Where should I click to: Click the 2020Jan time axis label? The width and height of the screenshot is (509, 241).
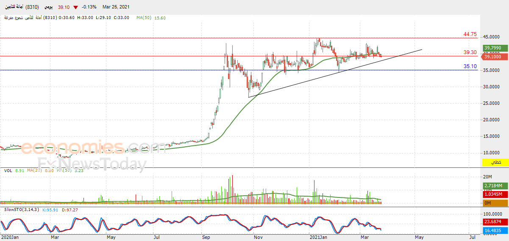click(x=10, y=238)
